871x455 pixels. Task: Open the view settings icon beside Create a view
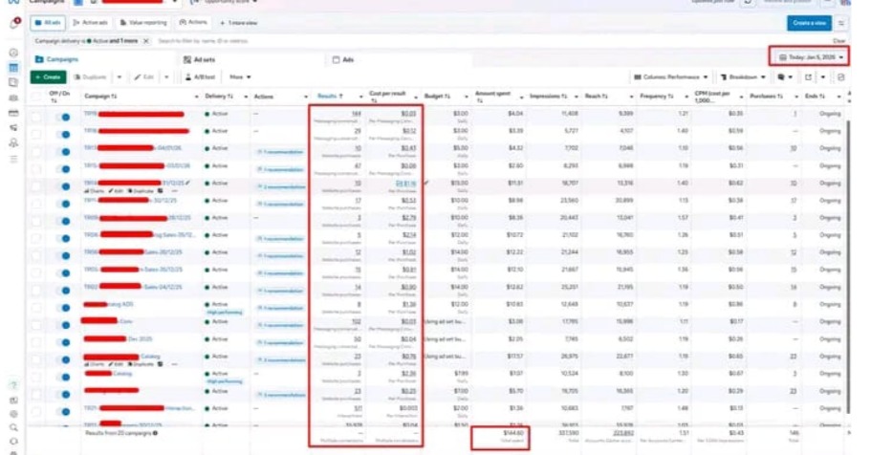coord(841,23)
